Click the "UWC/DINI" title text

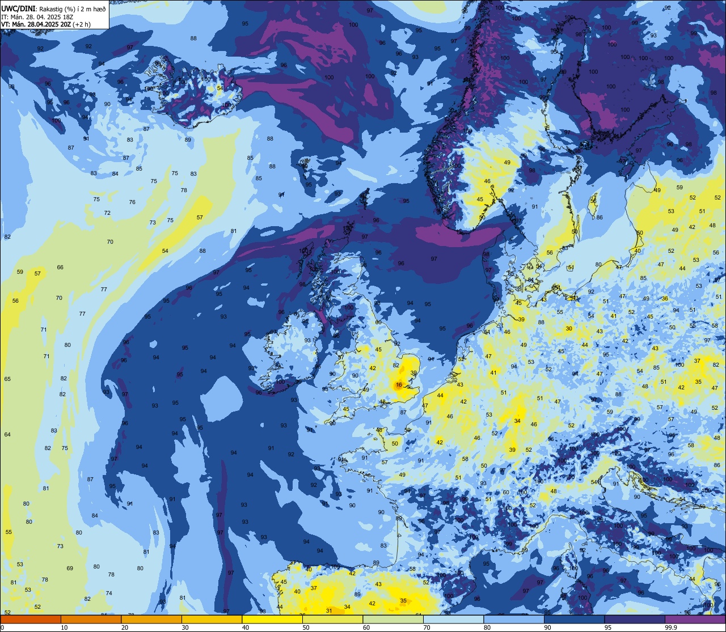pyautogui.click(x=17, y=8)
